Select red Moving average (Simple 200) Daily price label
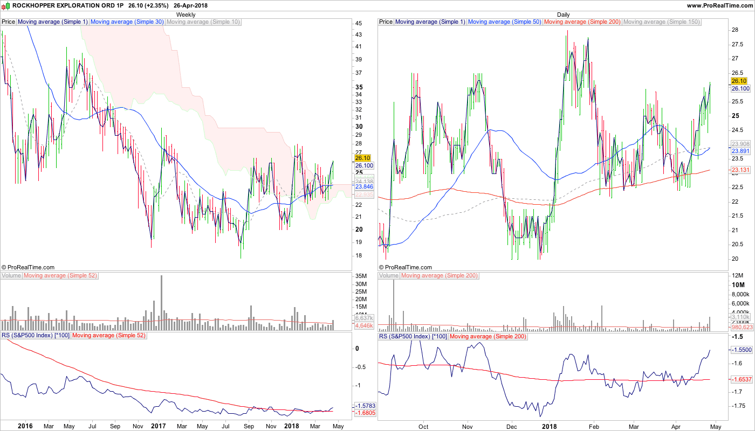 pyautogui.click(x=582, y=22)
